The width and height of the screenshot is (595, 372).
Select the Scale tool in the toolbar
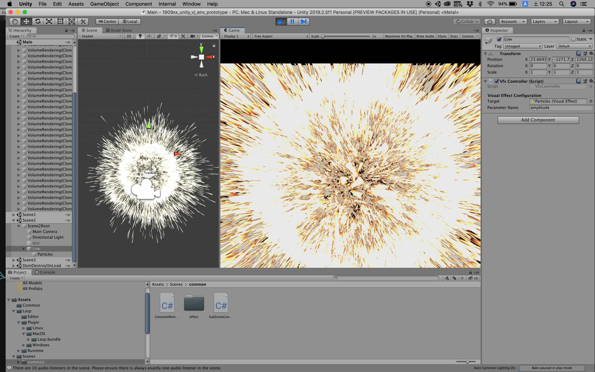click(49, 21)
